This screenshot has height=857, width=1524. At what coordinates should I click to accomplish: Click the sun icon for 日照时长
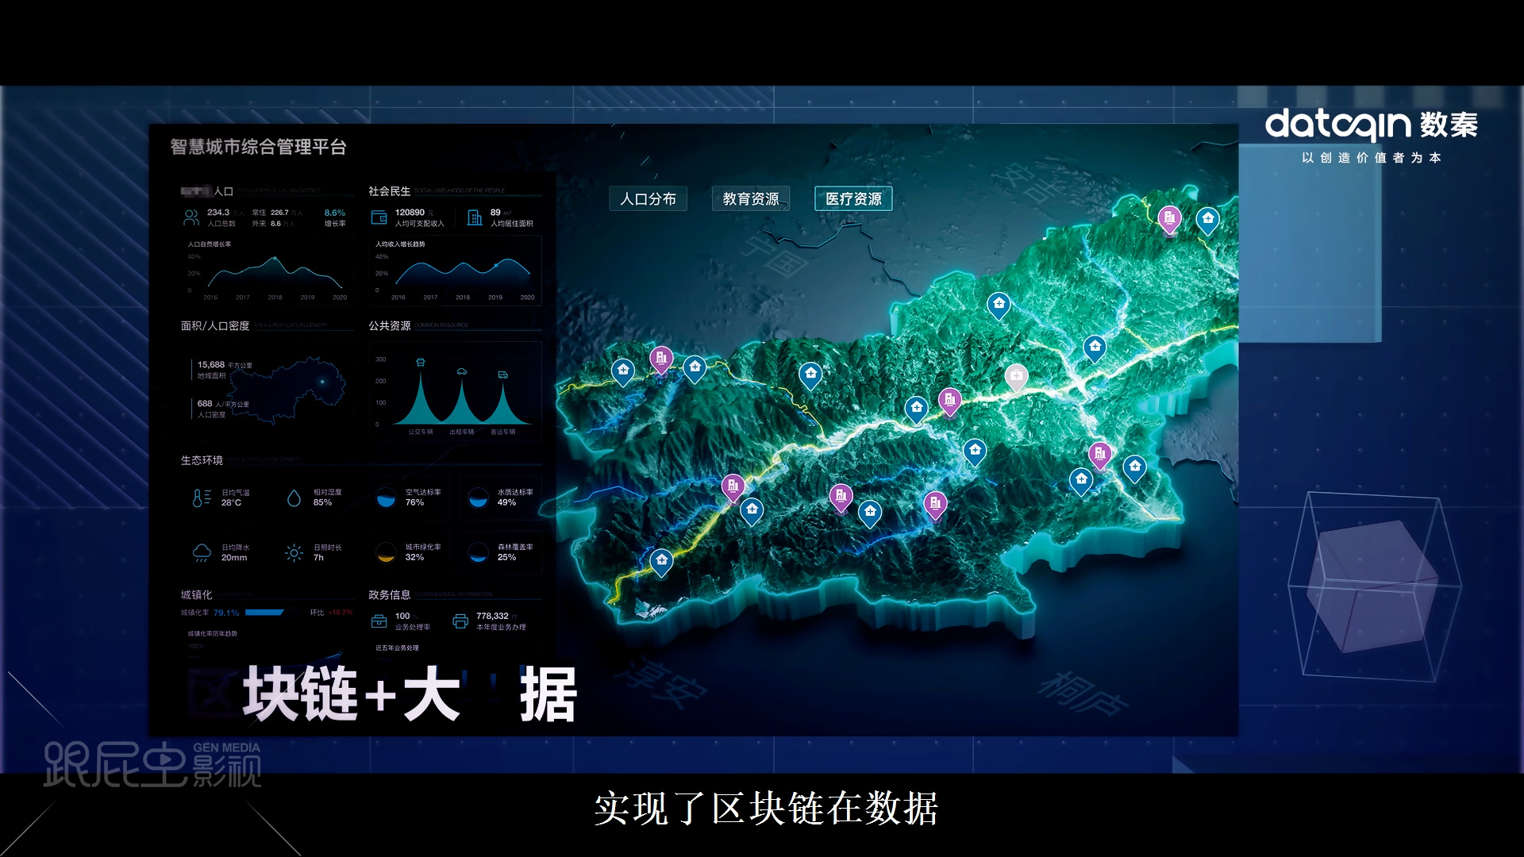(x=294, y=552)
